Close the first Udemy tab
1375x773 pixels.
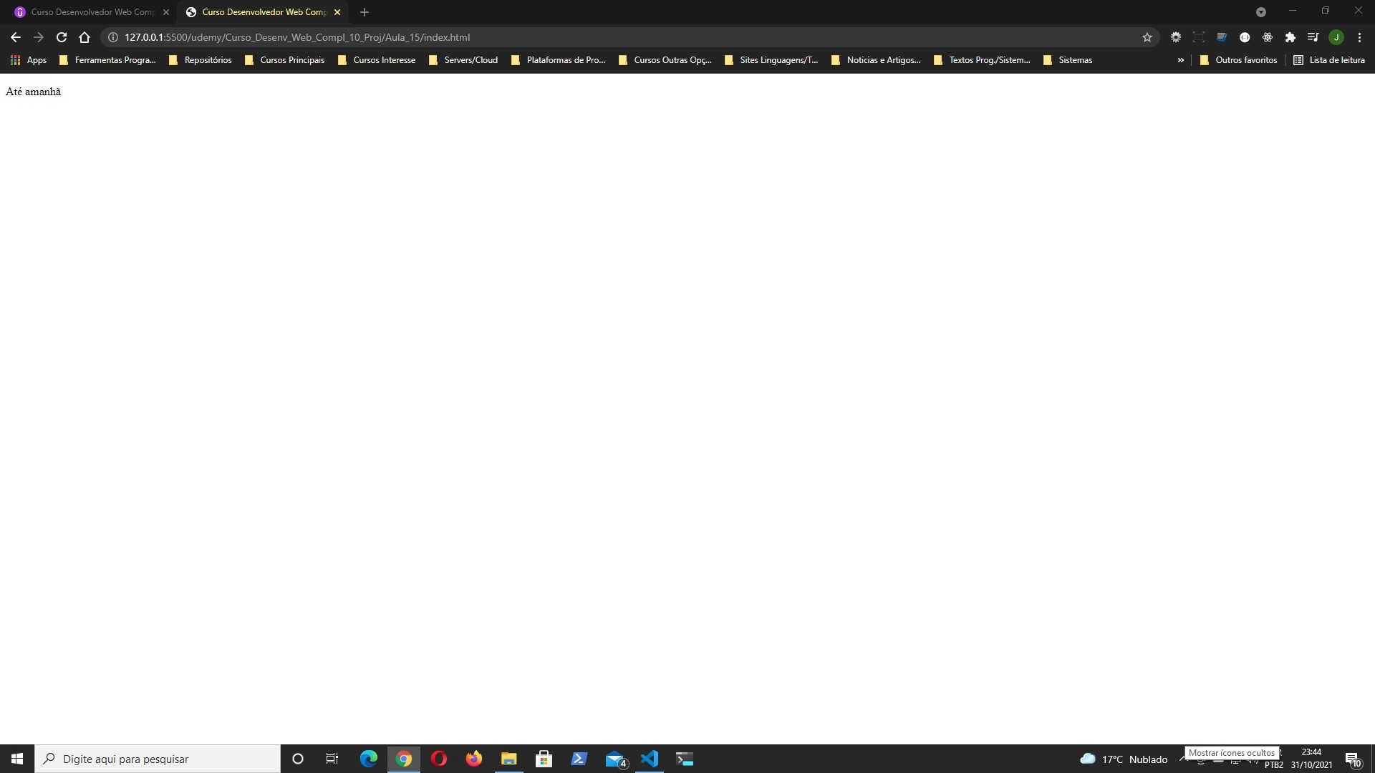[x=166, y=12]
